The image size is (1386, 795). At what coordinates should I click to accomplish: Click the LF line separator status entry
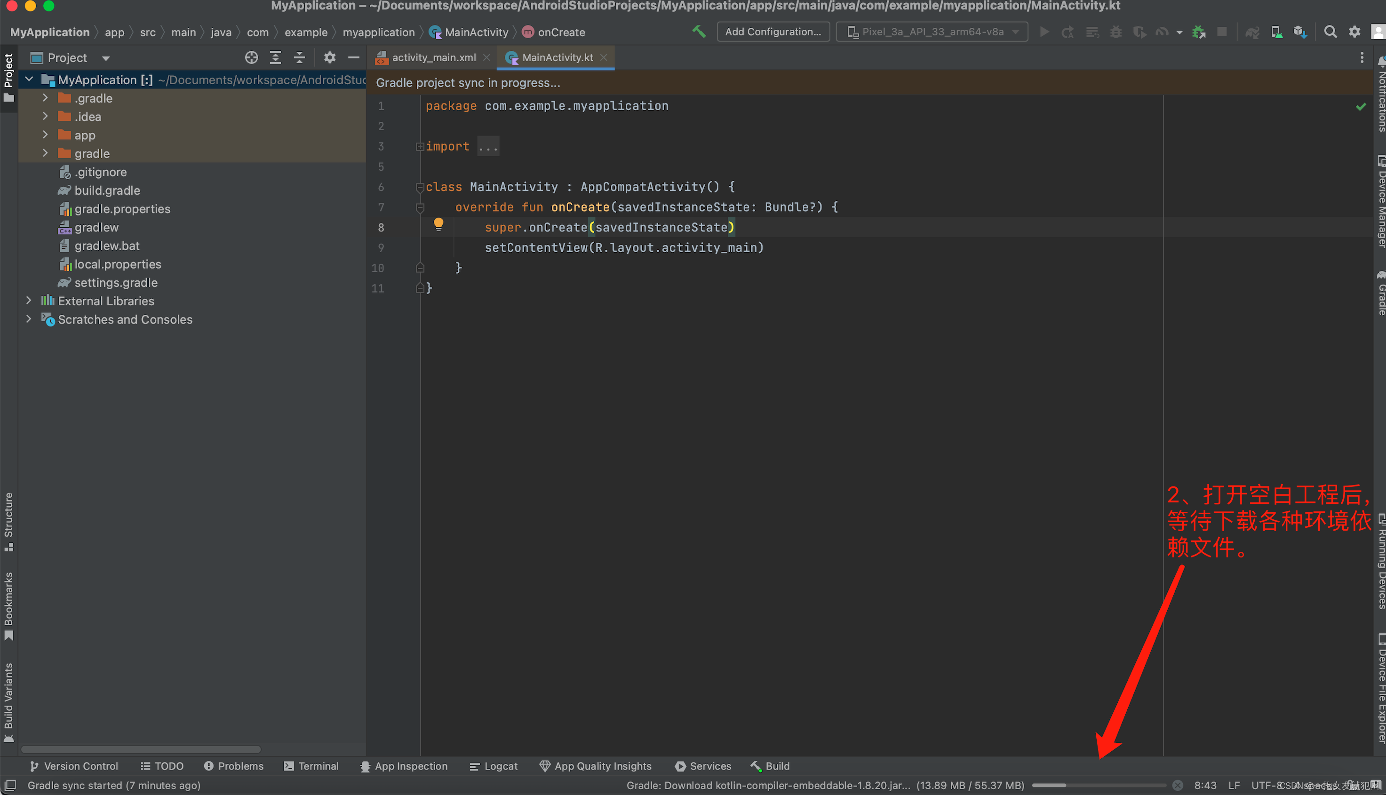coord(1234,785)
